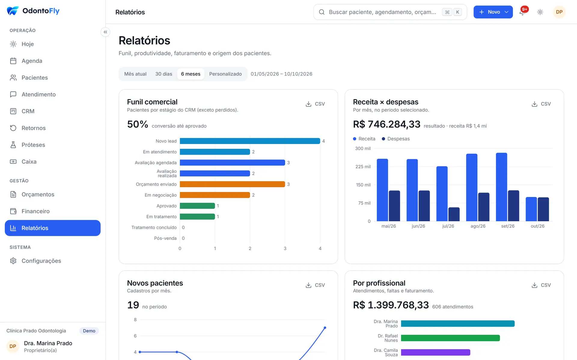The height and width of the screenshot is (360, 577).
Task: Open the Orçamentos section
Action: [x=53, y=194]
